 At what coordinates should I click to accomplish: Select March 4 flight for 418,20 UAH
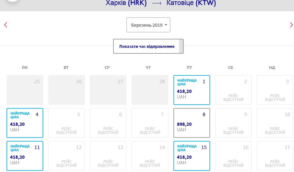point(25,123)
